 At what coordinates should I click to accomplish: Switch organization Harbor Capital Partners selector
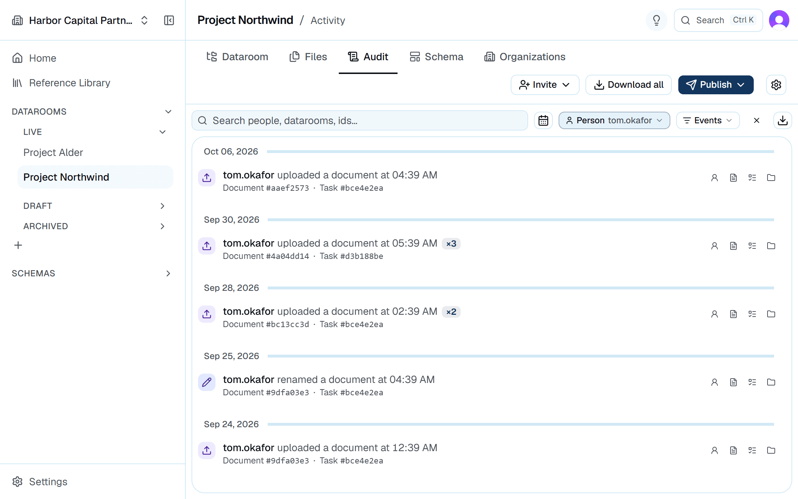(x=80, y=20)
